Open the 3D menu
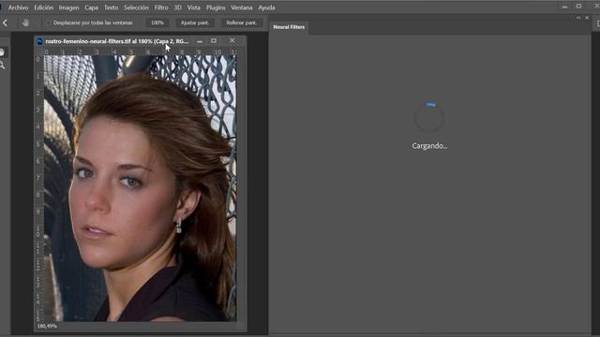The height and width of the screenshot is (337, 600). [178, 7]
